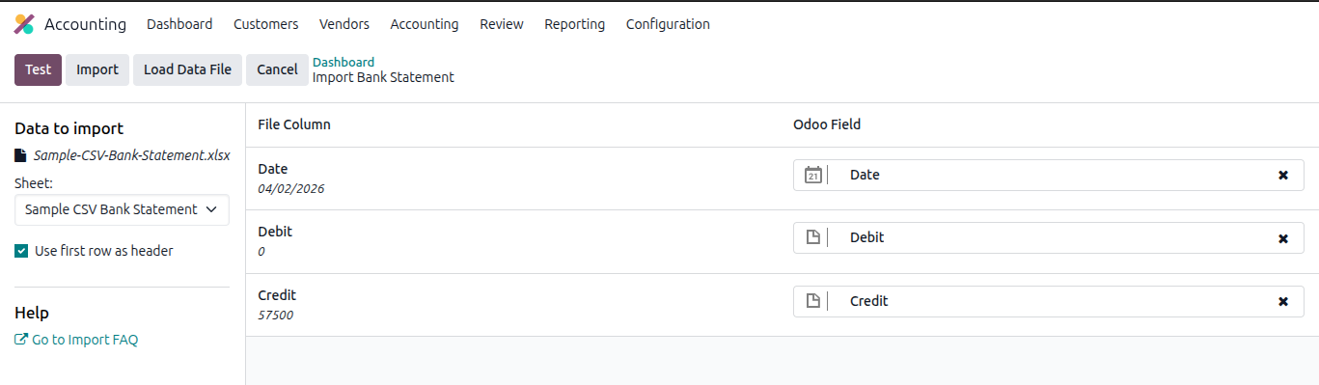
Task: Clear the Debit field mapping with X
Action: coord(1283,238)
